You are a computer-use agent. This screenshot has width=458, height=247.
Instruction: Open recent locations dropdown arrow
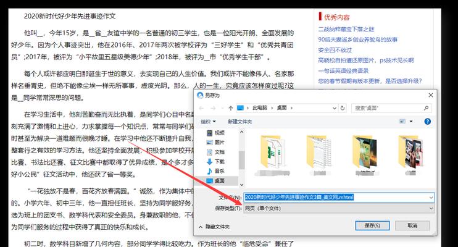point(222,108)
